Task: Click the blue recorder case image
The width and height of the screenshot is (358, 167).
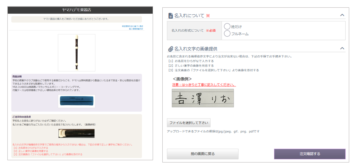Action: coord(76,101)
